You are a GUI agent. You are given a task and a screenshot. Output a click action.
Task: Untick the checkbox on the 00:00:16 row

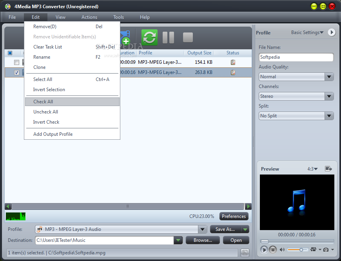[16, 72]
